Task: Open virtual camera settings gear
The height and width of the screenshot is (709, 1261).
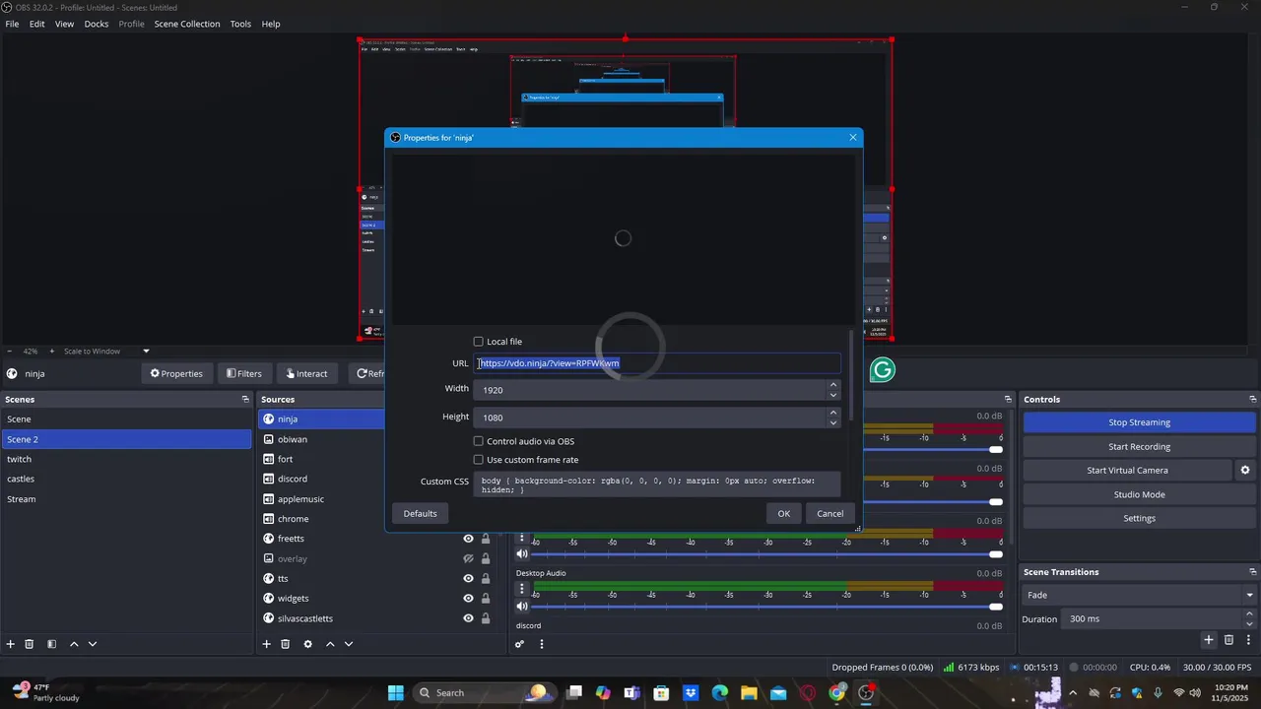Action: point(1245,471)
